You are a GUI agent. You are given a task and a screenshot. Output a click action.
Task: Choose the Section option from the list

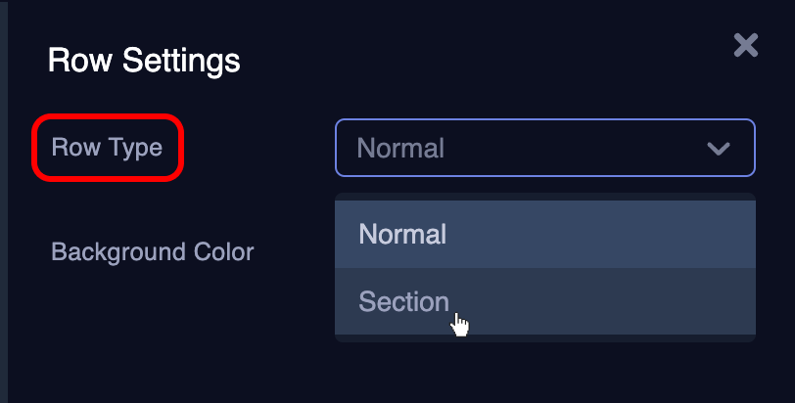tap(545, 301)
